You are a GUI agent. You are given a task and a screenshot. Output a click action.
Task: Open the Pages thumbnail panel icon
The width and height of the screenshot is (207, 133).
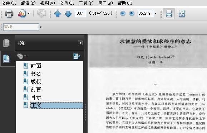coord(6,43)
